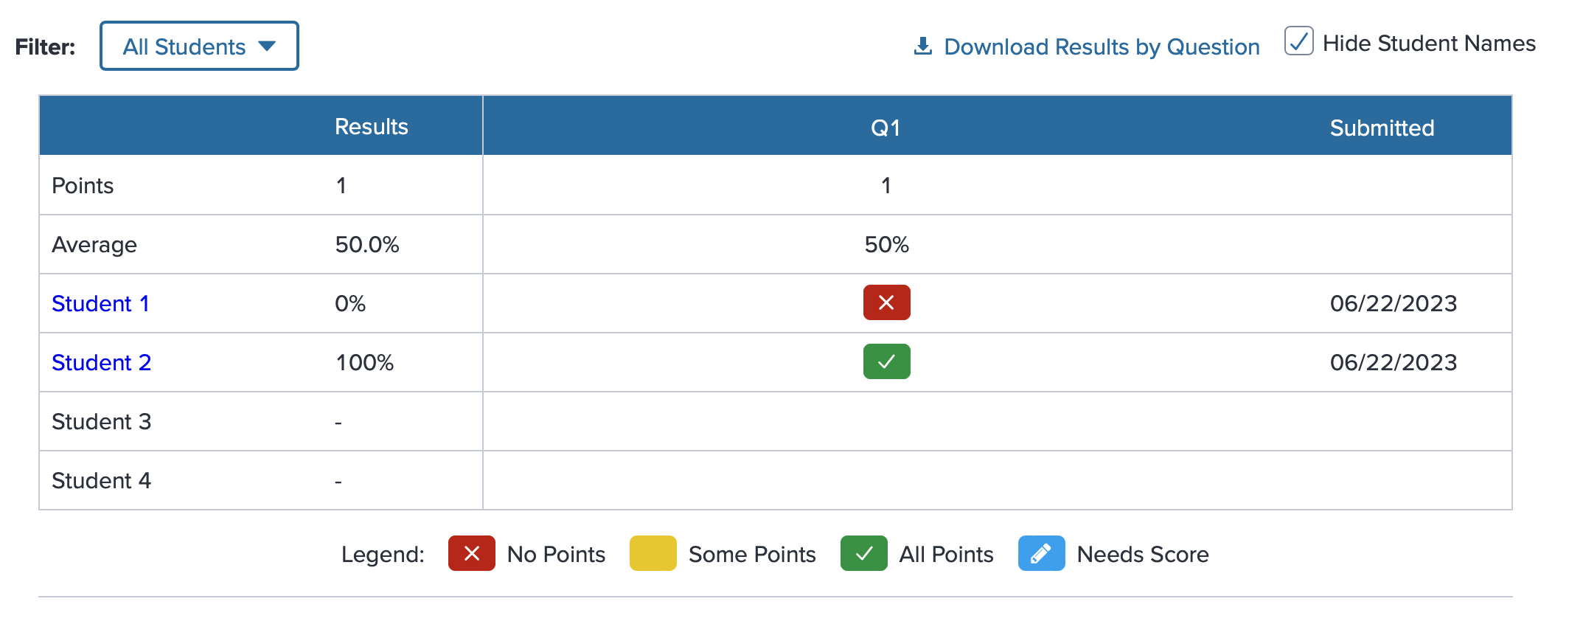This screenshot has width=1569, height=624.
Task: Click the Hide Student Names label
Action: tap(1429, 44)
